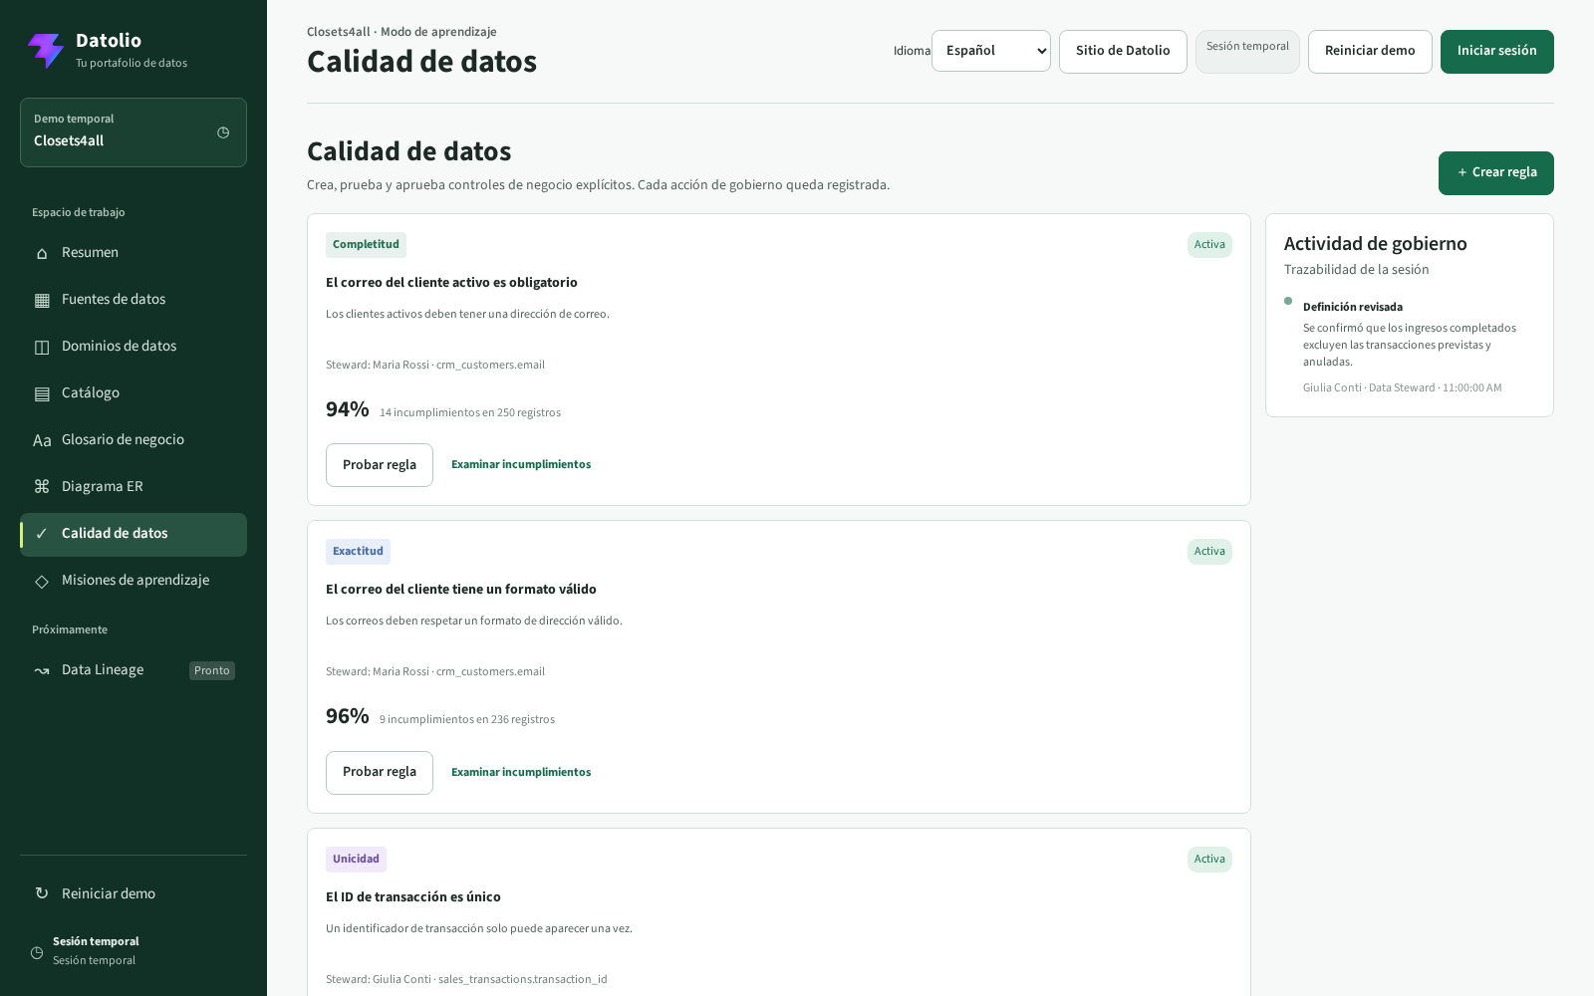The width and height of the screenshot is (1594, 996).
Task: Click Reiniciar demo button in header
Action: click(1370, 52)
